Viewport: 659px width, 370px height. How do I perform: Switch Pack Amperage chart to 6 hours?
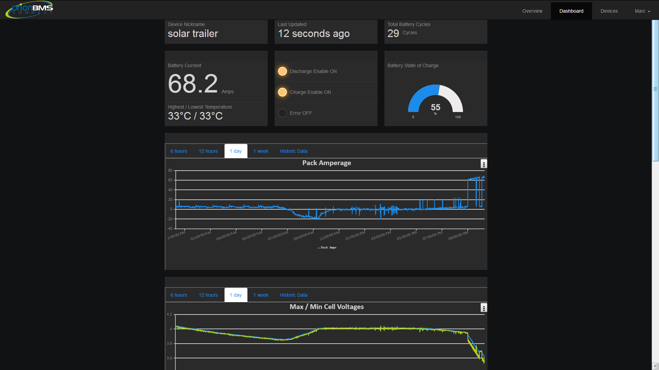point(178,151)
